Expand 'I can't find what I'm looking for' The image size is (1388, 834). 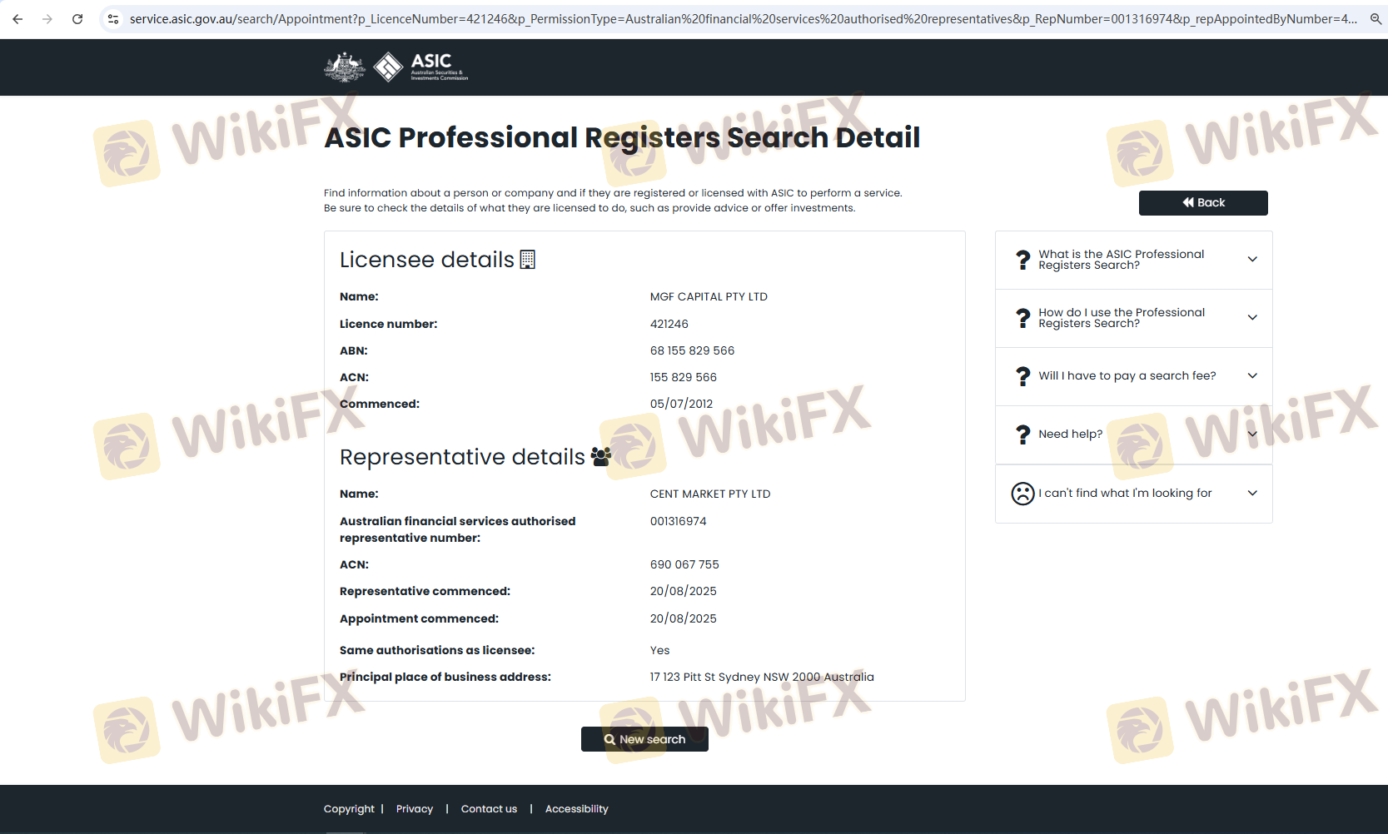1133,494
